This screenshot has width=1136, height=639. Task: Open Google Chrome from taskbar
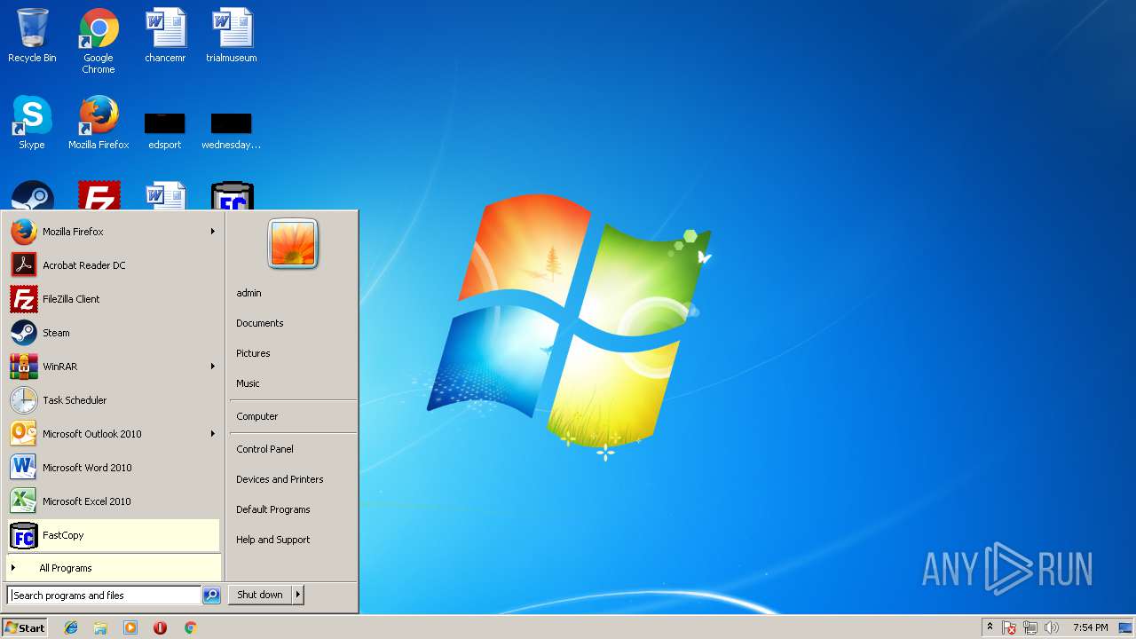[x=190, y=627]
